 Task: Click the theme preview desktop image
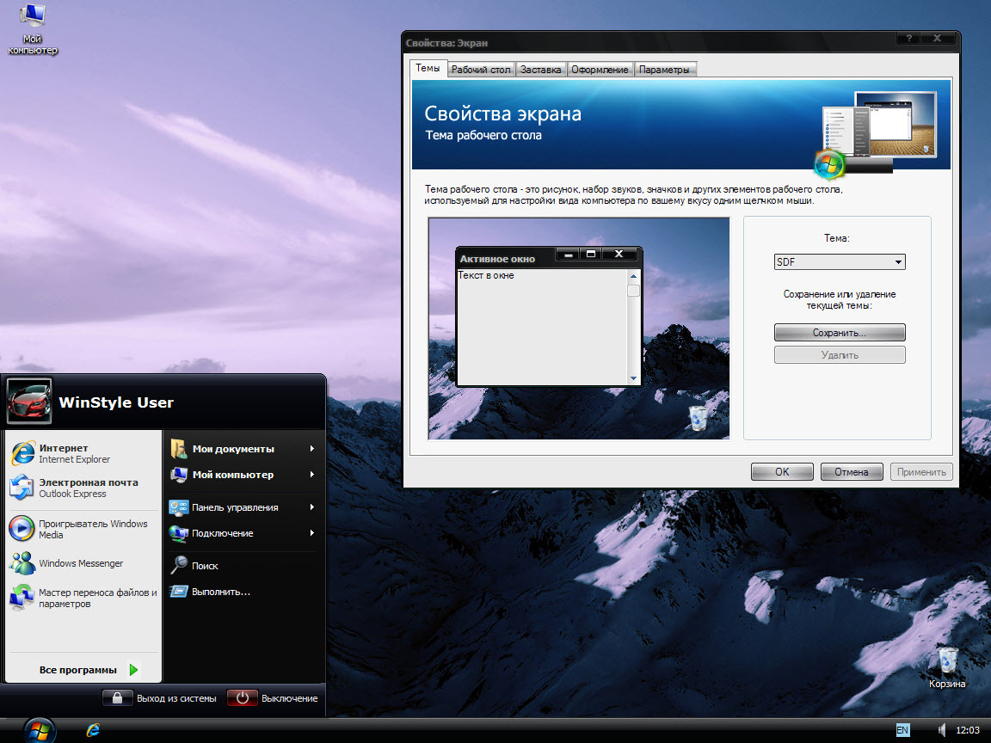tap(579, 329)
